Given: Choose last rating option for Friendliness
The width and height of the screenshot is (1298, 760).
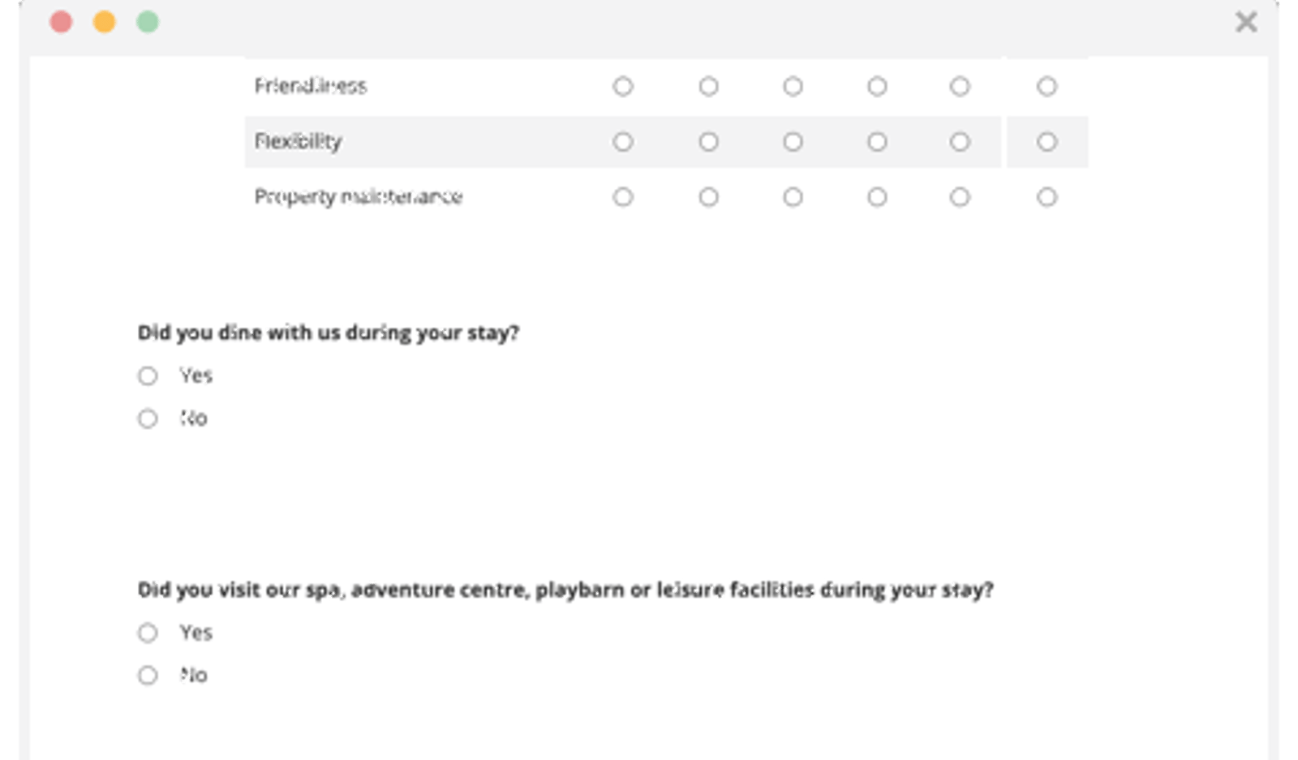Looking at the screenshot, I should tap(1047, 86).
